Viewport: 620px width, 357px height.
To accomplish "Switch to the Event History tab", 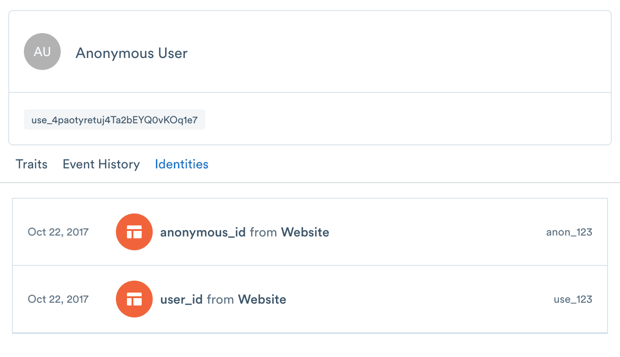I will [101, 164].
